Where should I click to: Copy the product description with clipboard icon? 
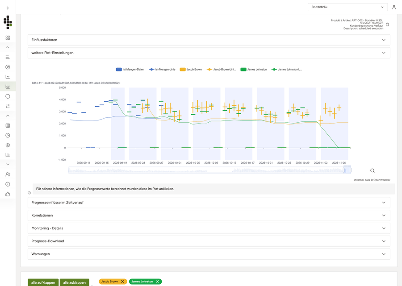[x=387, y=25]
